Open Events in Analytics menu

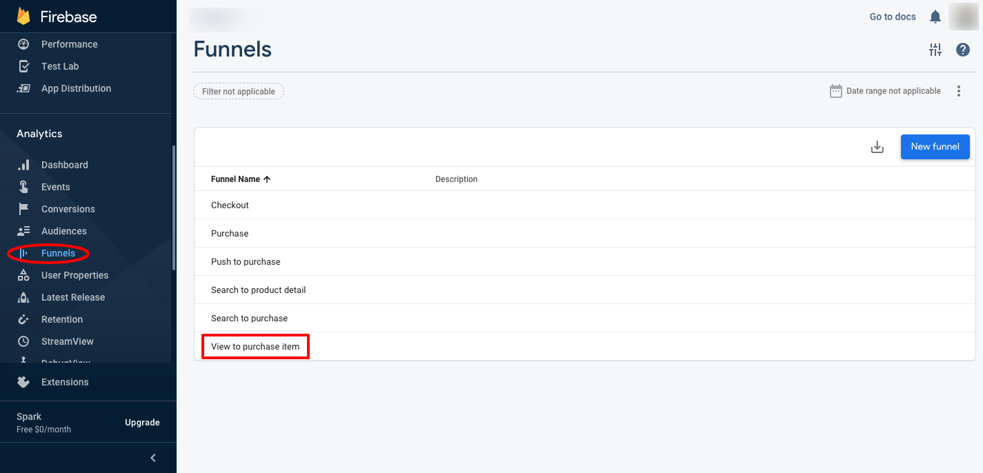(55, 187)
